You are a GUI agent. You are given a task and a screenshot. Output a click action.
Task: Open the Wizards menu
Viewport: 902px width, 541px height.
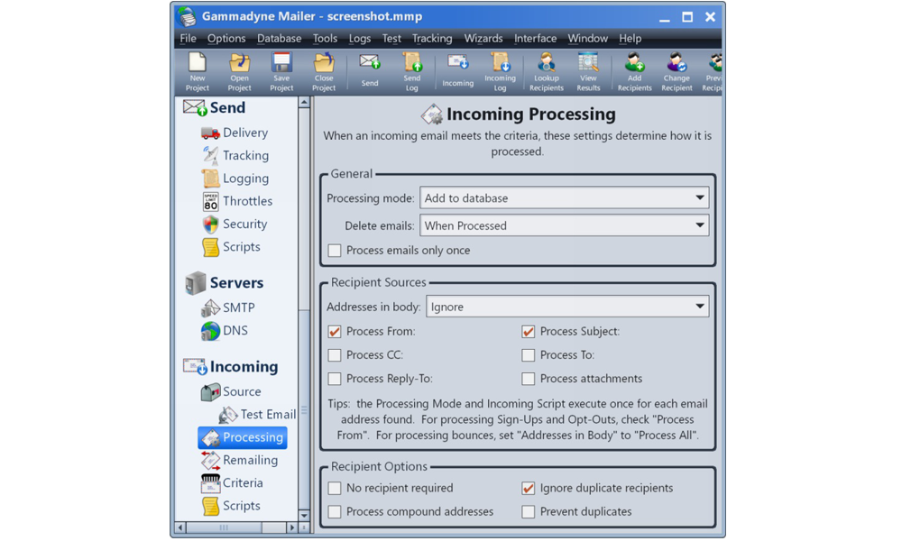pyautogui.click(x=483, y=39)
